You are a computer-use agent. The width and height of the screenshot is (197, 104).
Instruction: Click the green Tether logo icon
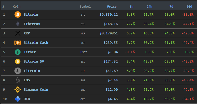(18, 52)
